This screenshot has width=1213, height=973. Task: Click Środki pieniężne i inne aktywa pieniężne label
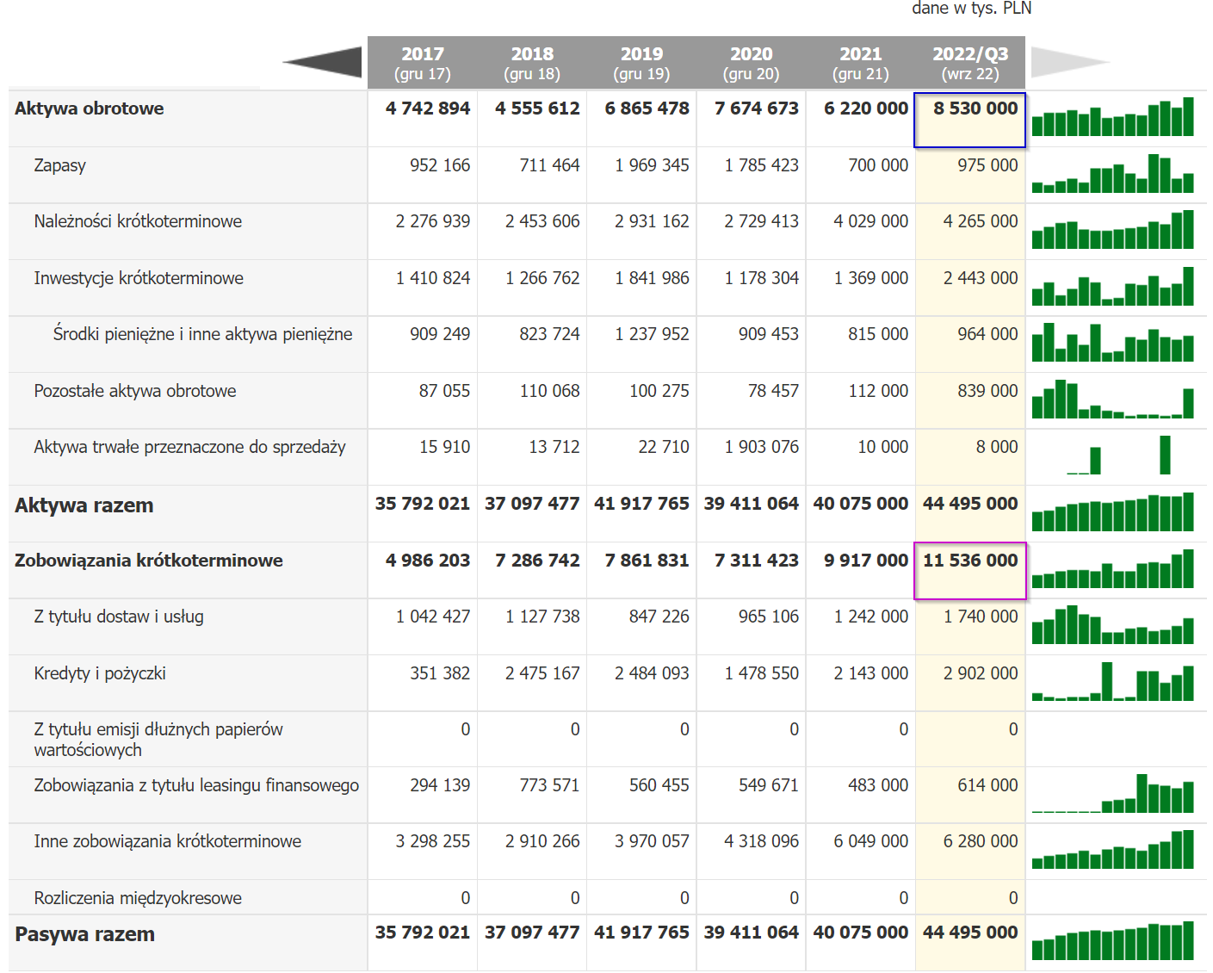pyautogui.click(x=203, y=334)
